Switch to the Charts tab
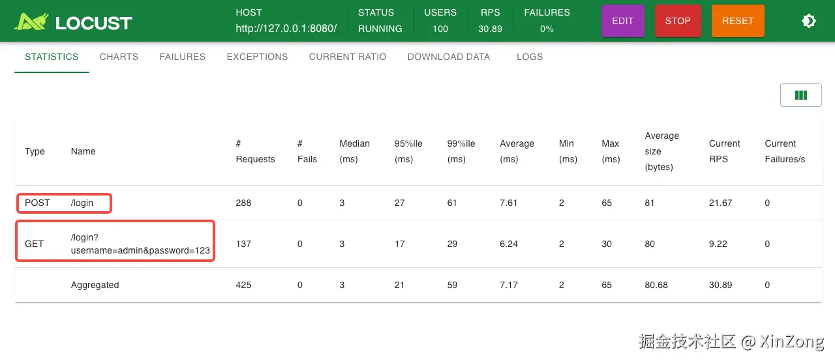835x363 pixels. [x=119, y=57]
